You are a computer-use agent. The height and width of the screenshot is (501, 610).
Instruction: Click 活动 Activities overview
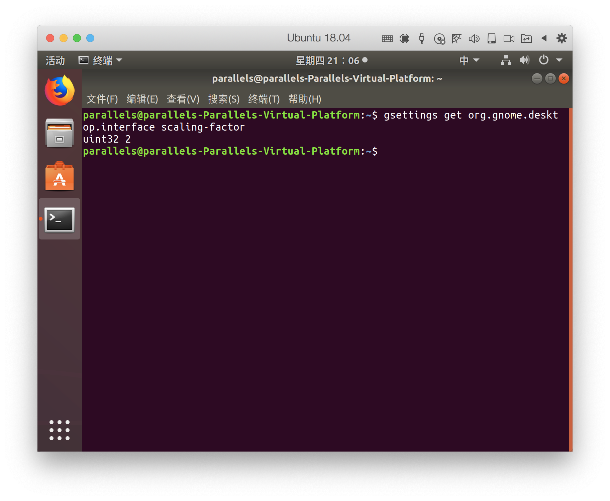coord(55,60)
